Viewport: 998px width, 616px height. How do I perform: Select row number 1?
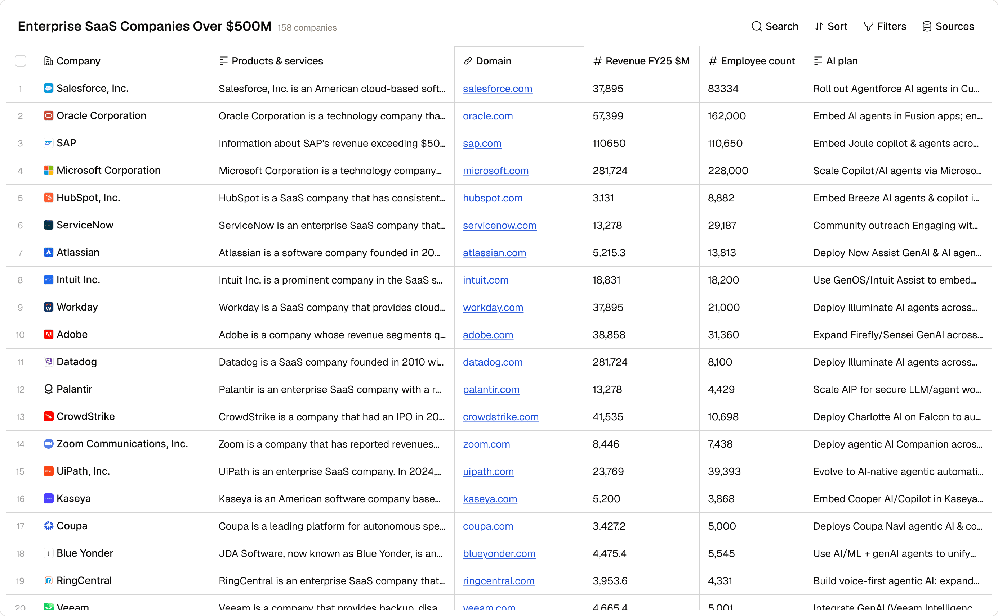coord(20,89)
